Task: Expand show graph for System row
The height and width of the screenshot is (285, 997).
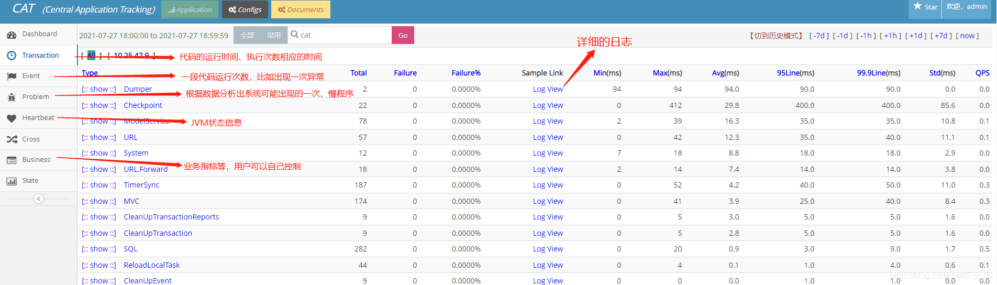Action: click(x=99, y=153)
